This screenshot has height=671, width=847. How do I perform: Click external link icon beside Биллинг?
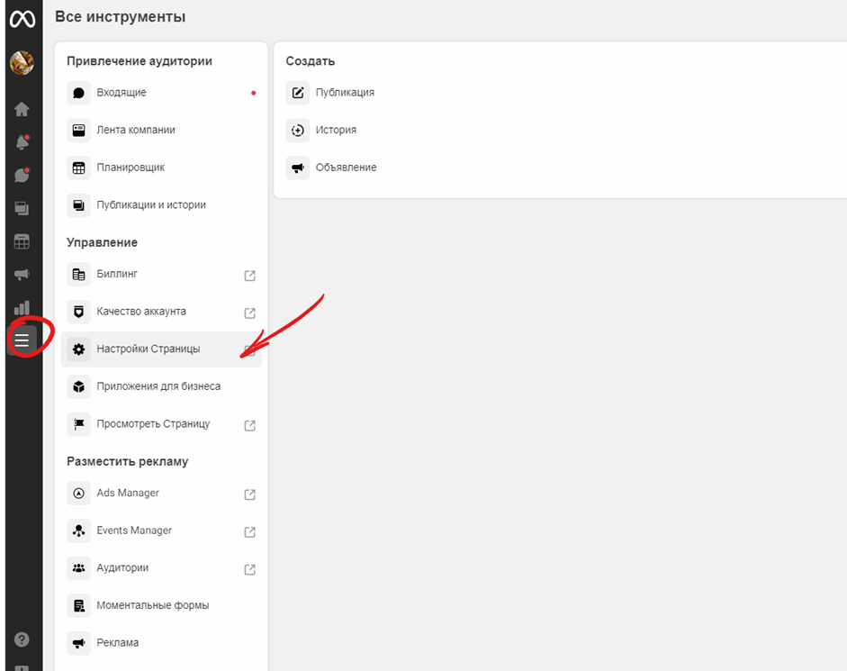(250, 276)
